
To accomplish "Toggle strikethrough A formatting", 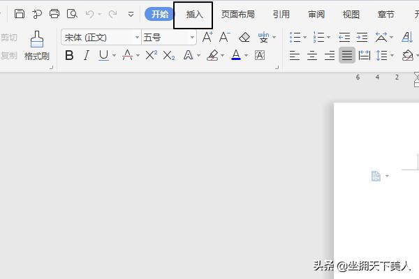I will tap(127, 55).
